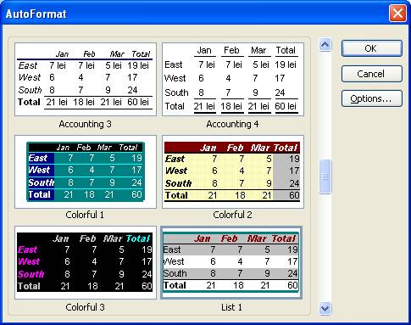
Task: Click the scroll up arrow
Action: [x=325, y=45]
